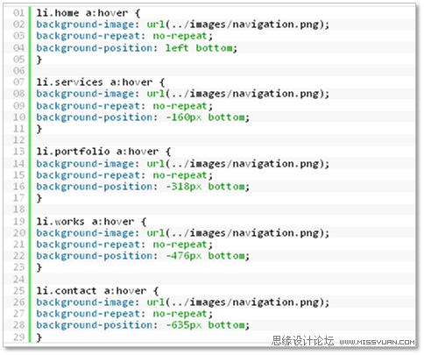
Task: Click 'background-repeat: no-repeat;' on line 27
Action: (124, 314)
